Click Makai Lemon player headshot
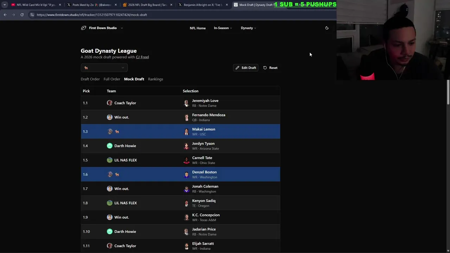Screen dimensions: 450x253 (x=186, y=131)
